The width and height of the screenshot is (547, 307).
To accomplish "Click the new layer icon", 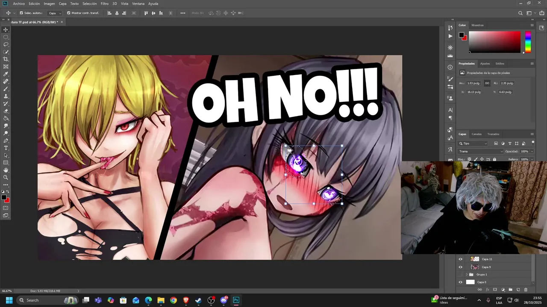I will click(x=518, y=290).
